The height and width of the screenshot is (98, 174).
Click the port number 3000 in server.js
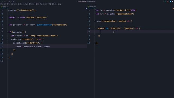(133, 10)
